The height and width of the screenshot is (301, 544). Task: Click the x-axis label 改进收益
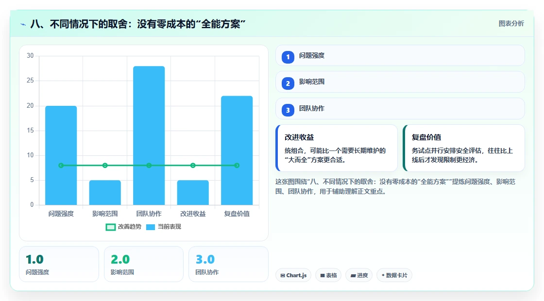[193, 214]
